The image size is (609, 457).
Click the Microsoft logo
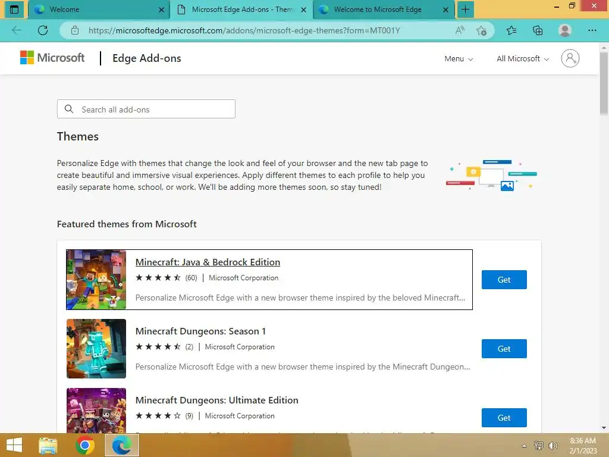[52, 58]
